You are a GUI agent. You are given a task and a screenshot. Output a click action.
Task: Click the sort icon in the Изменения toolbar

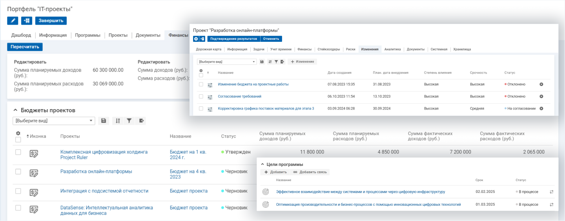tap(270, 62)
